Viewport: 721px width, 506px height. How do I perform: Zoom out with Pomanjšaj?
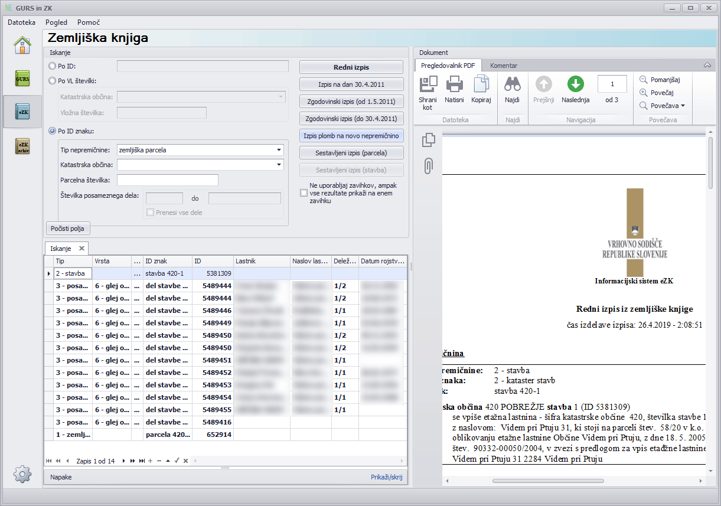tap(660, 80)
